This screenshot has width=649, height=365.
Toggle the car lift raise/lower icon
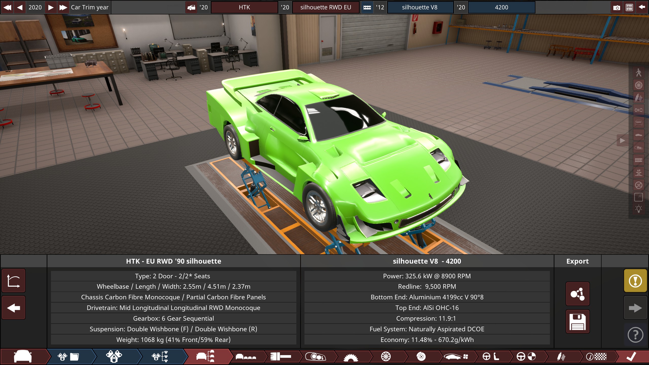coord(639,172)
